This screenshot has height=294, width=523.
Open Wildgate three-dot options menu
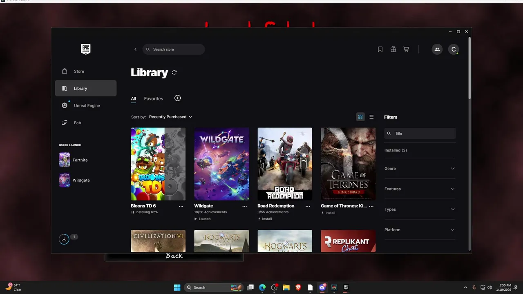click(x=244, y=206)
